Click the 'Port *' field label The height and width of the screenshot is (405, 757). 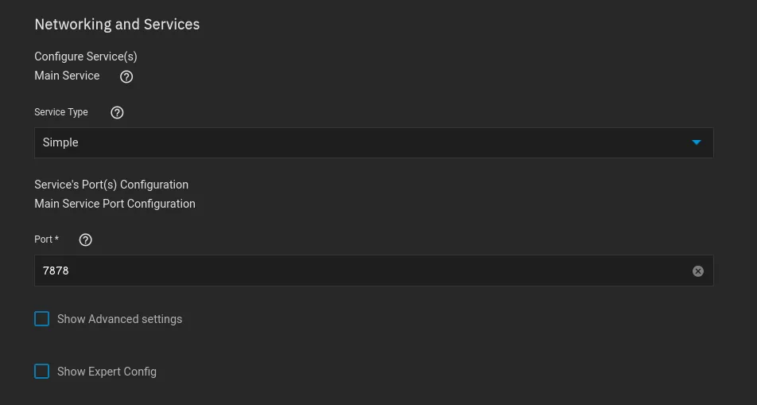point(46,239)
